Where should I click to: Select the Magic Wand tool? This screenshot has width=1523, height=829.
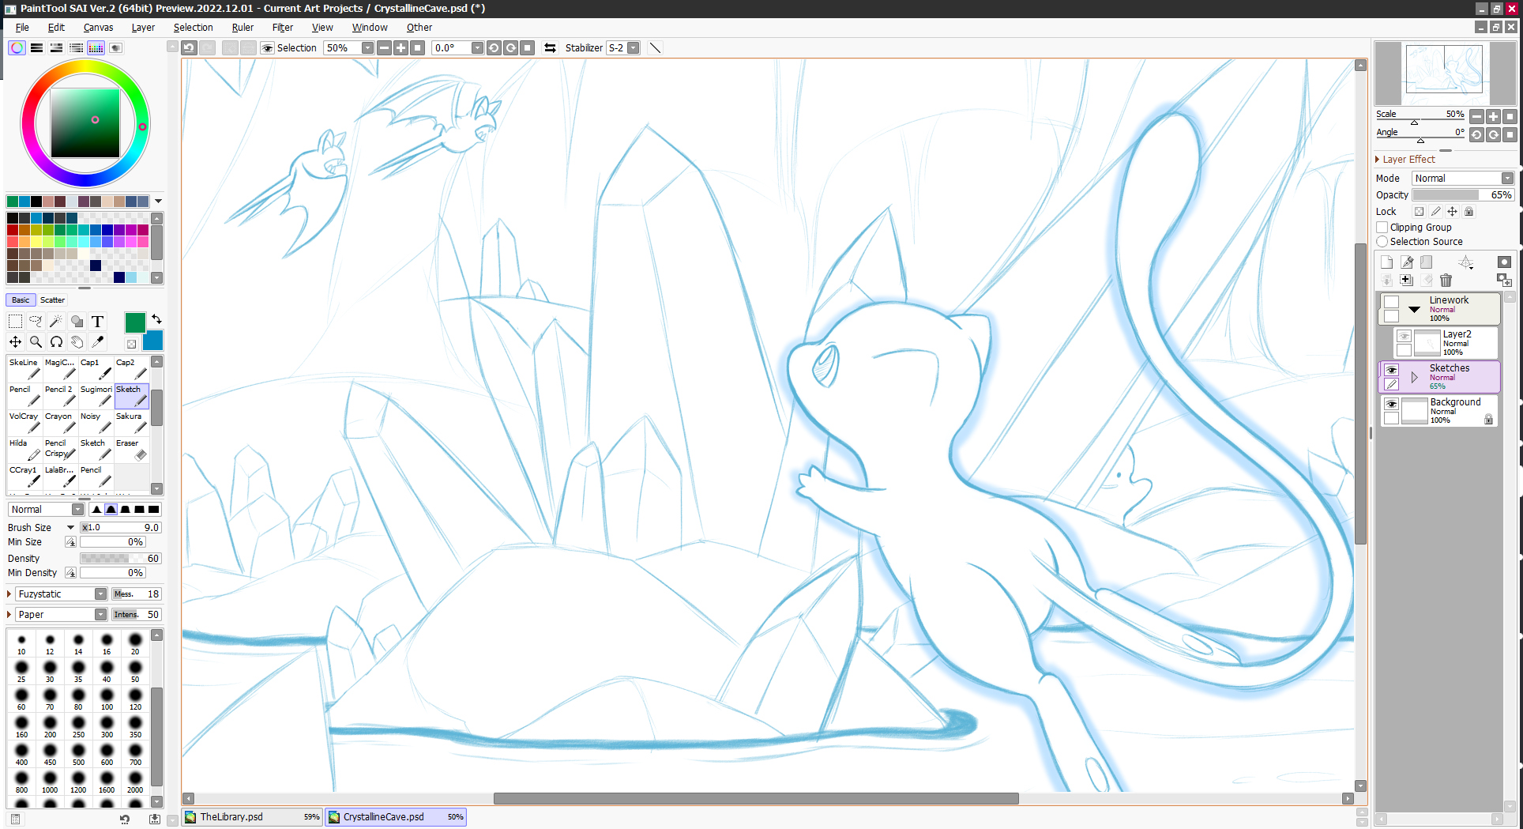[56, 321]
